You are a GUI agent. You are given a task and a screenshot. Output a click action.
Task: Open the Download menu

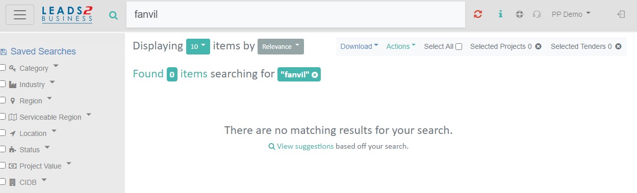tap(359, 46)
